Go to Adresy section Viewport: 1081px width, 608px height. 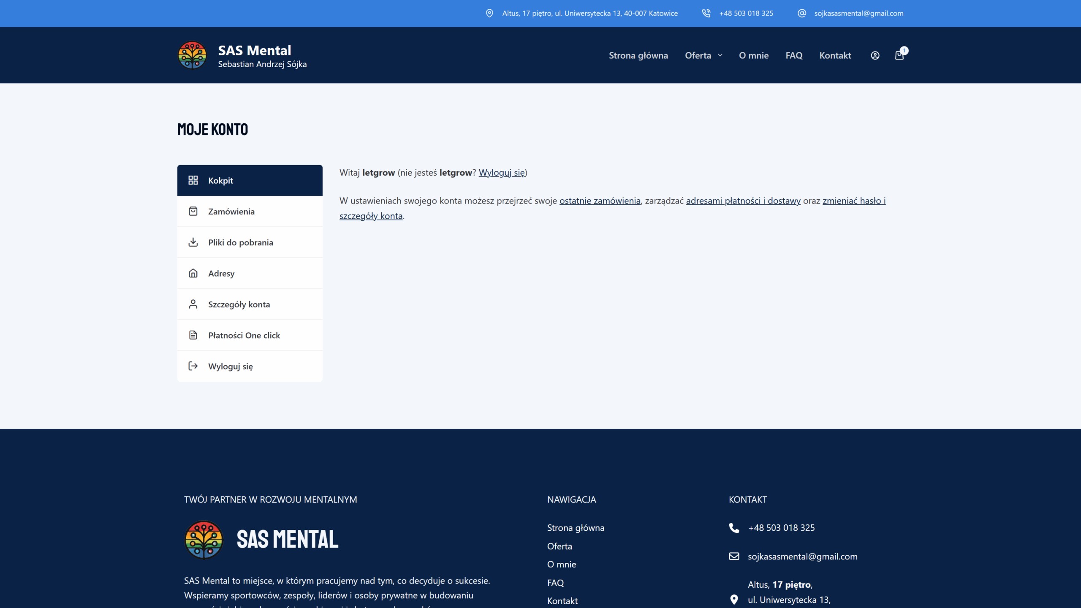tap(221, 274)
